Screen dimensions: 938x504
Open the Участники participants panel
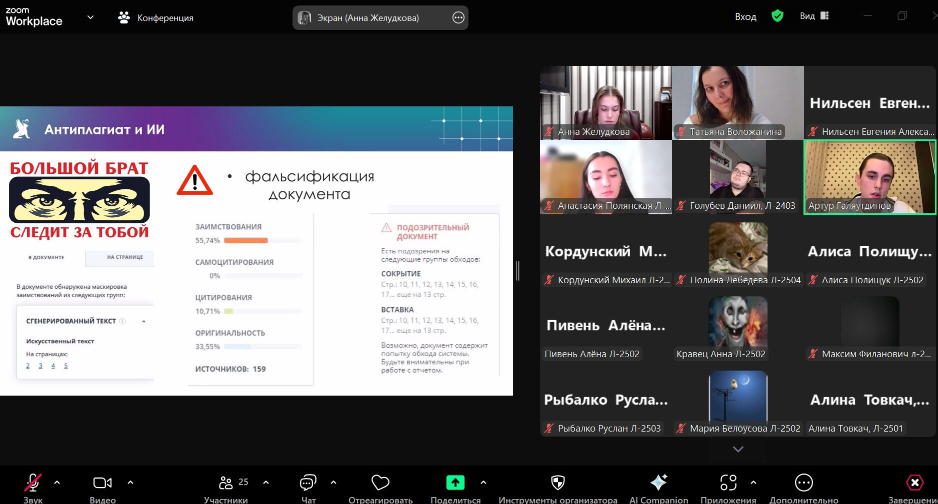point(226,483)
